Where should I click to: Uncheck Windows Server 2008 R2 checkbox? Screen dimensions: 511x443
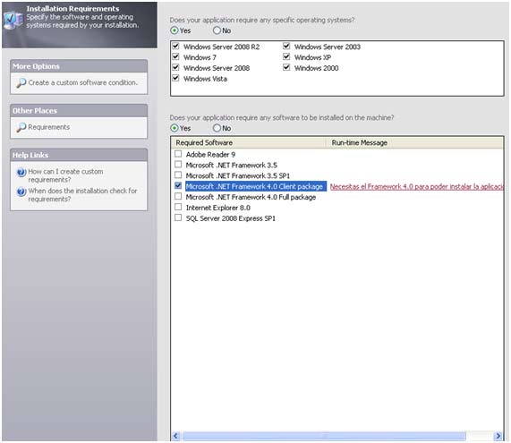(175, 46)
